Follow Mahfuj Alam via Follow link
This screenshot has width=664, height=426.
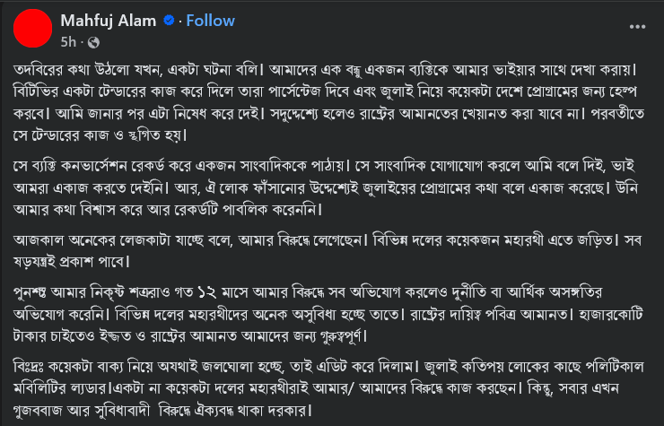pyautogui.click(x=211, y=21)
